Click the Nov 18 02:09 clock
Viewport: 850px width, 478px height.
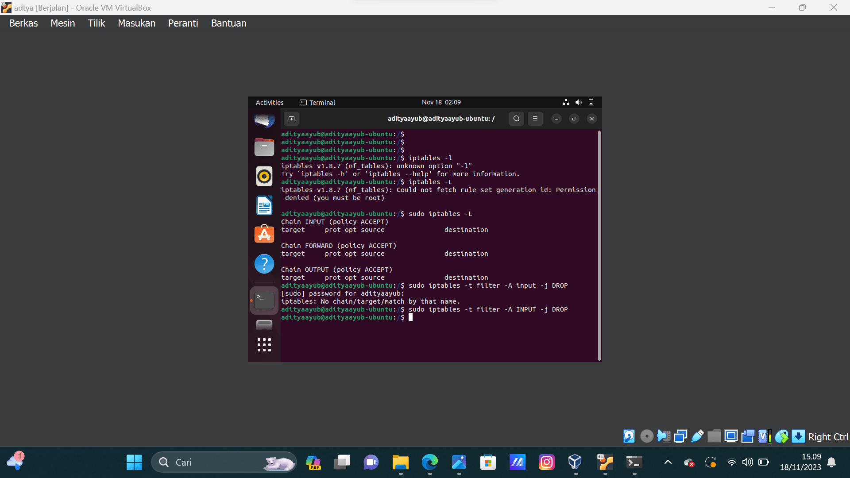pyautogui.click(x=441, y=102)
